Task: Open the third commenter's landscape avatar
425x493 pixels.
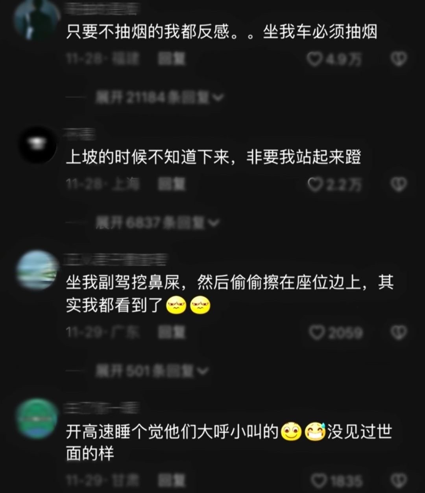Action: pos(37,270)
